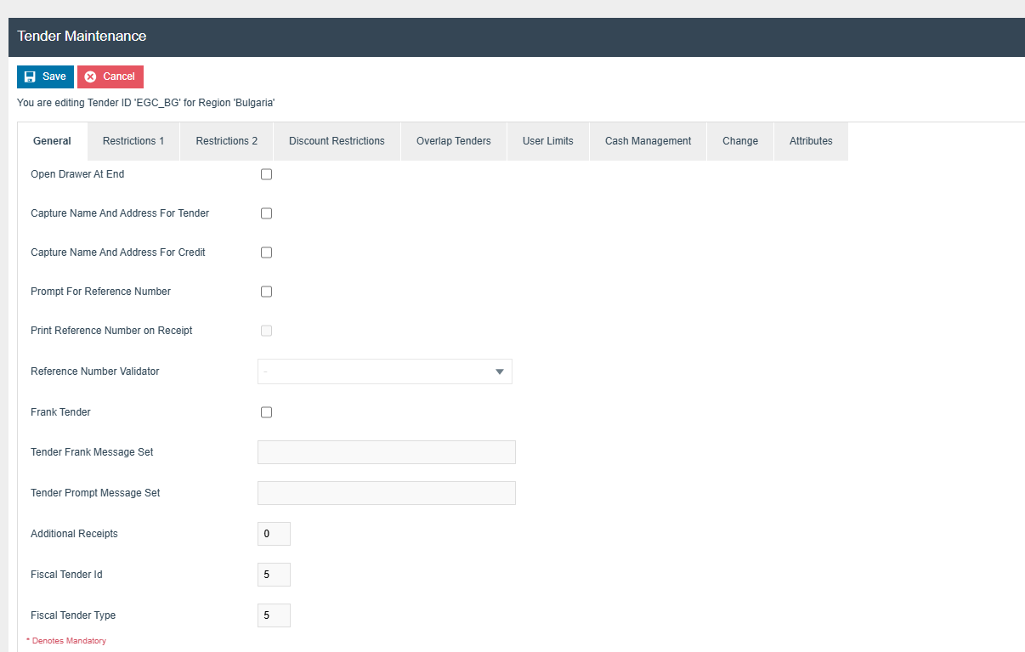This screenshot has height=652, width=1025.
Task: Click the Cancel X circle icon
Action: tap(90, 77)
